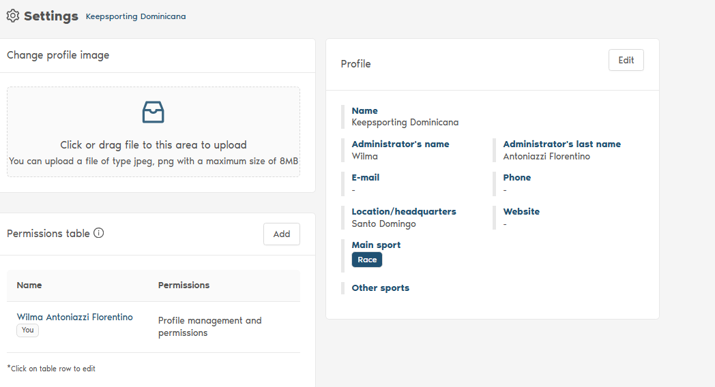Click the Administrator's last name field label

(561, 144)
